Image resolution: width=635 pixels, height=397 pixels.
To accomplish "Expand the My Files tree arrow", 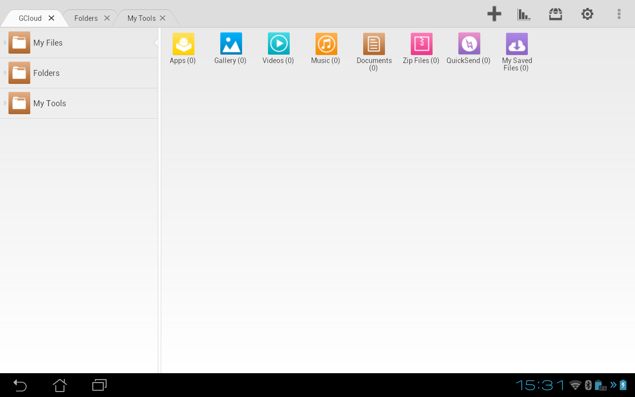I will [x=5, y=43].
